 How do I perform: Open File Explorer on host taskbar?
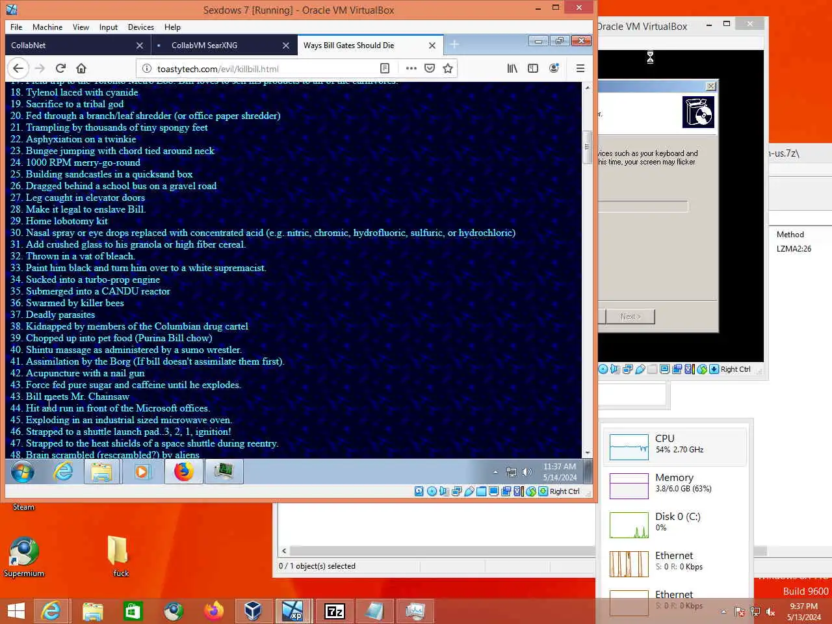pos(92,611)
